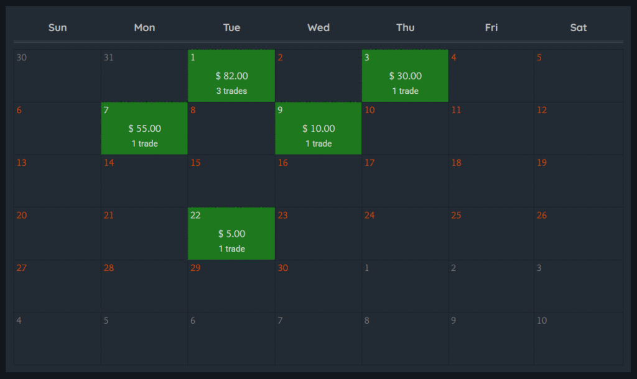Click greyed-out day 31 of previous month
The image size is (637, 379).
pyautogui.click(x=144, y=76)
